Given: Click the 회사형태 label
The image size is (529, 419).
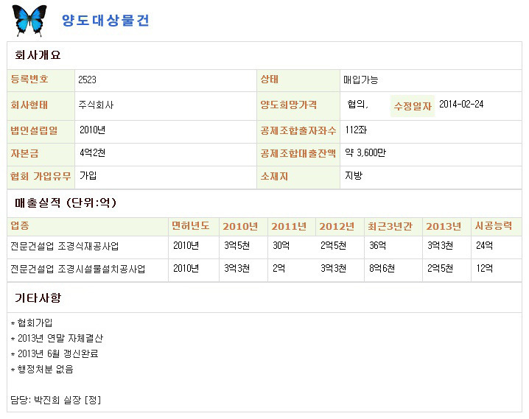Looking at the screenshot, I should click(29, 105).
